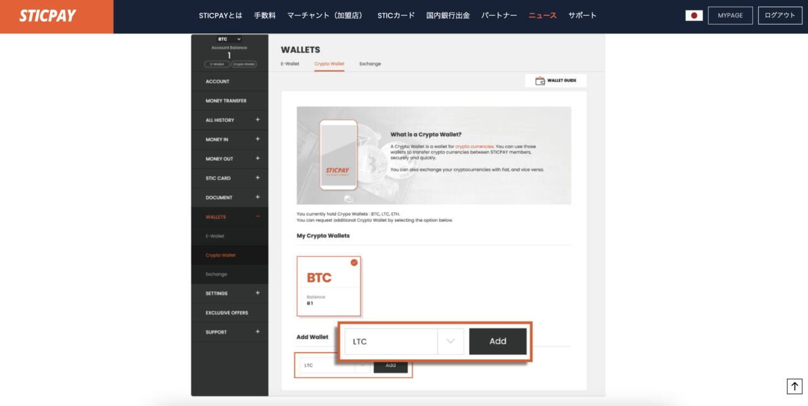Screen dimensions: 808x406
Task: Click the phone illustration in the banner
Action: pyautogui.click(x=338, y=155)
